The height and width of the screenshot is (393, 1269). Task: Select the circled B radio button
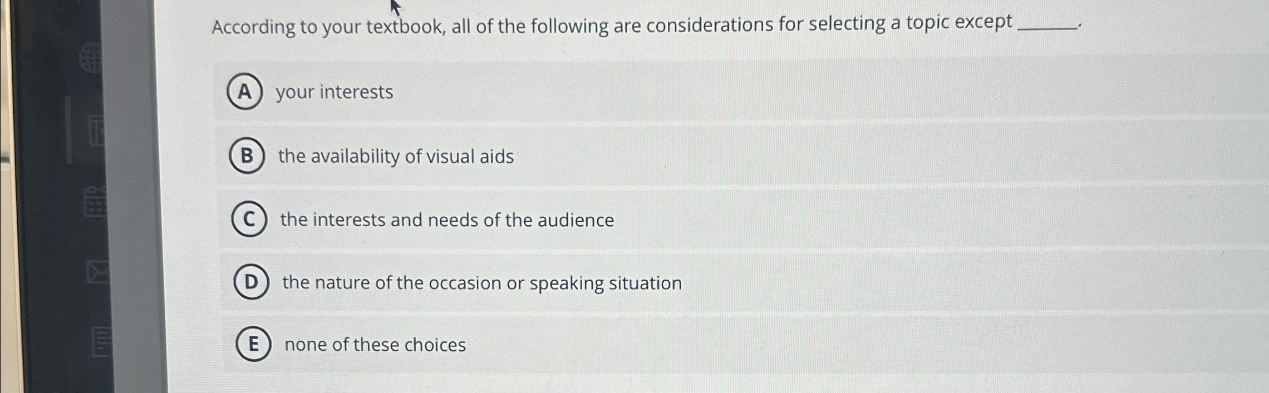point(248,156)
